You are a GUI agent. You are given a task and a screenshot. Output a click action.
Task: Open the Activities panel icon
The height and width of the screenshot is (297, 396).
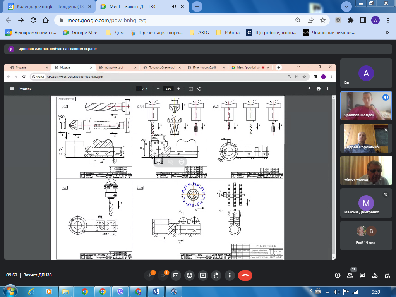pos(375,275)
